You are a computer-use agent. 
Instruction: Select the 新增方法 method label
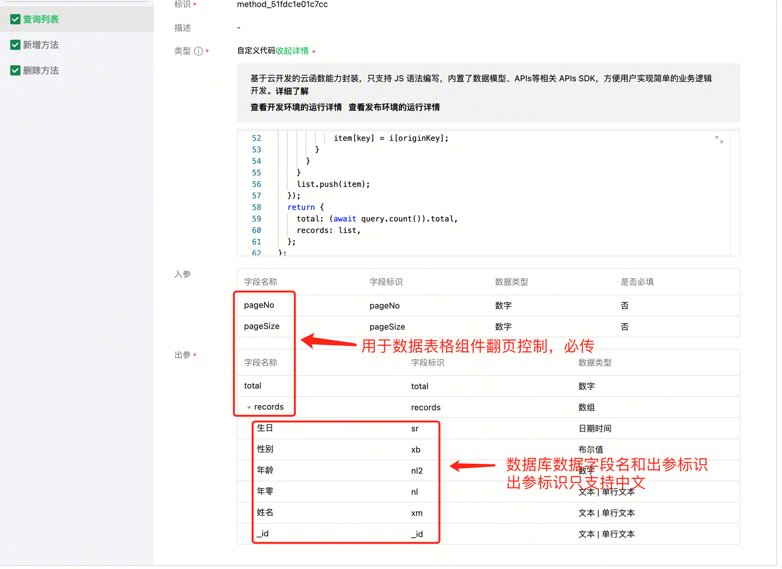tap(41, 45)
